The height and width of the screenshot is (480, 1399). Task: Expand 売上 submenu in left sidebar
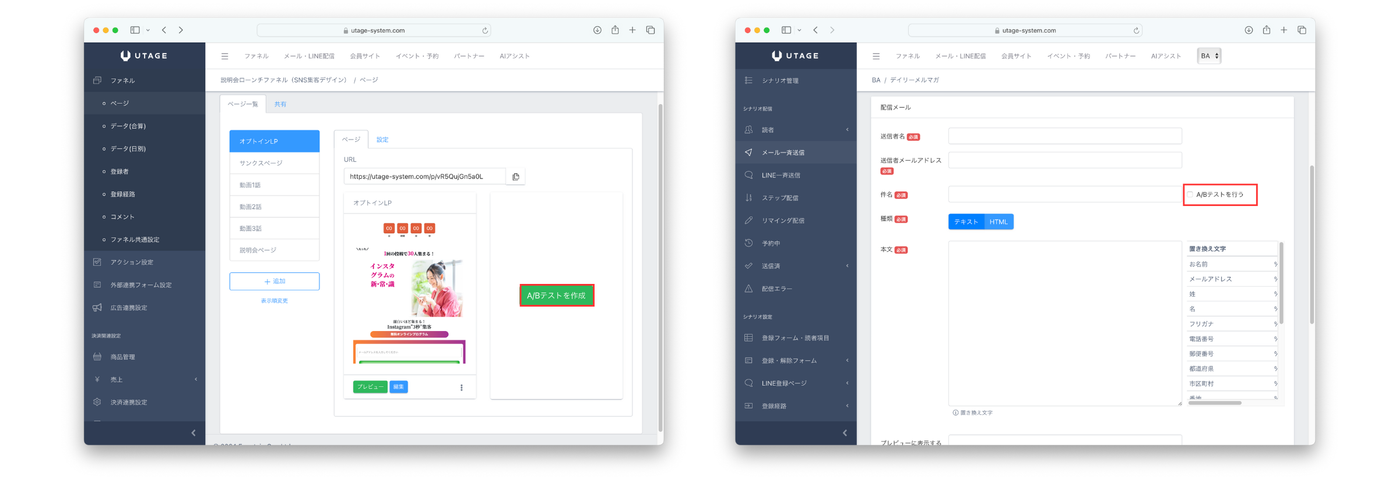click(196, 379)
